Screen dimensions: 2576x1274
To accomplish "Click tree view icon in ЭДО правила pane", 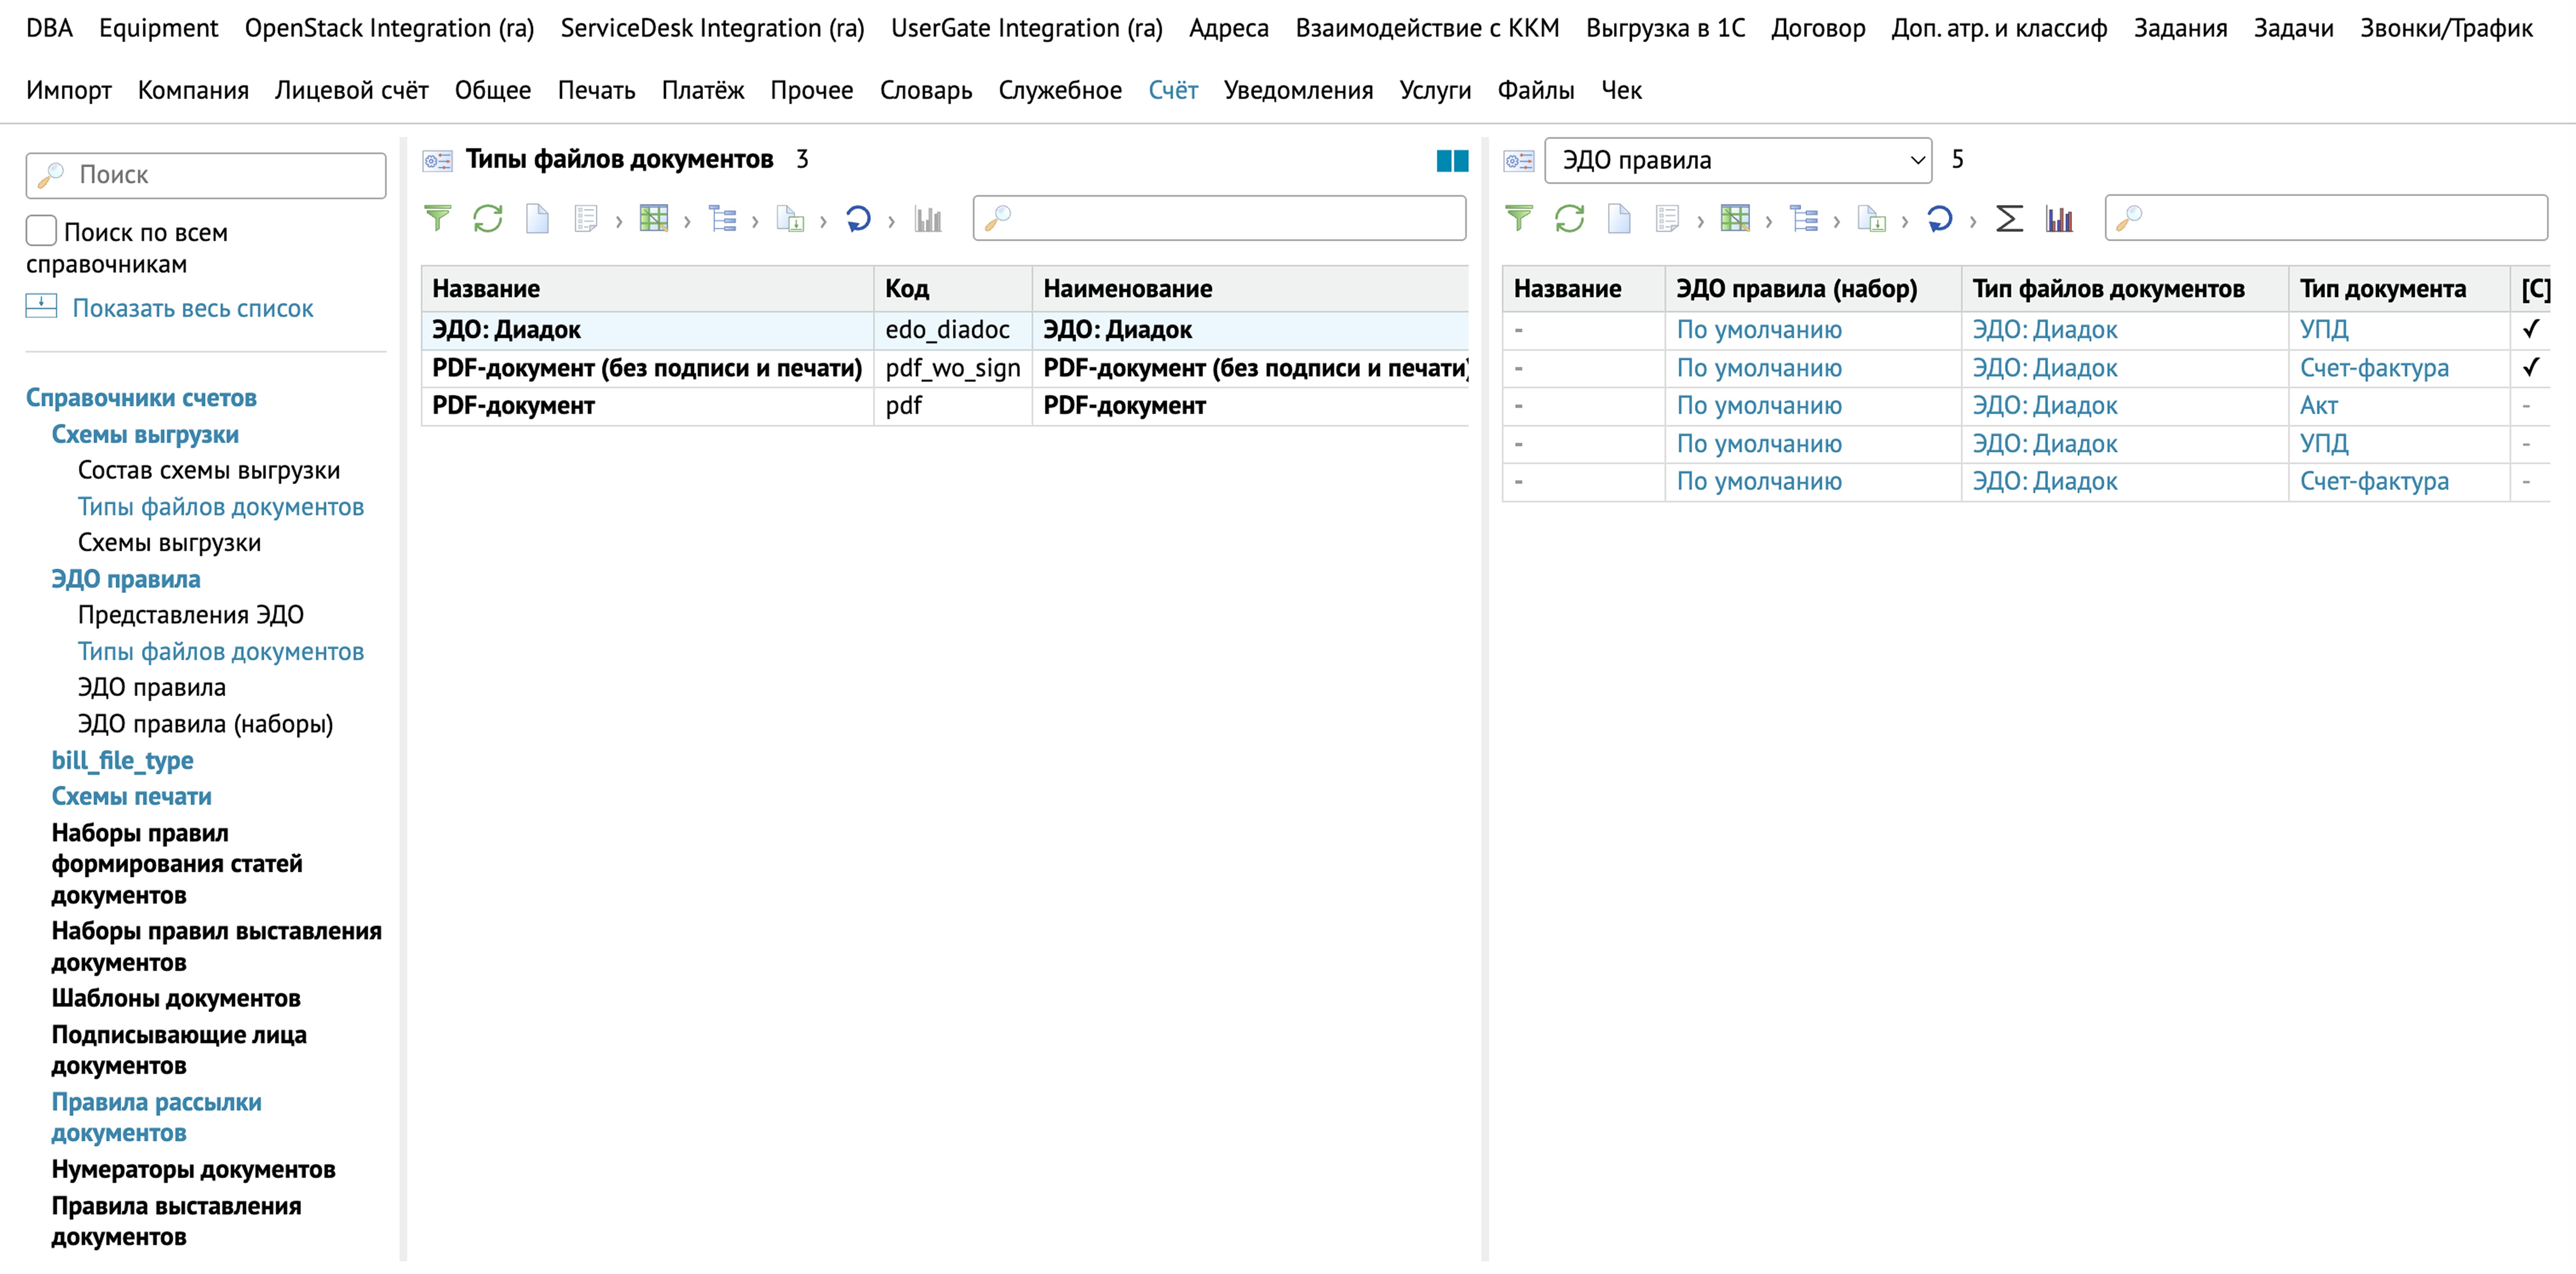I will pos(1803,218).
